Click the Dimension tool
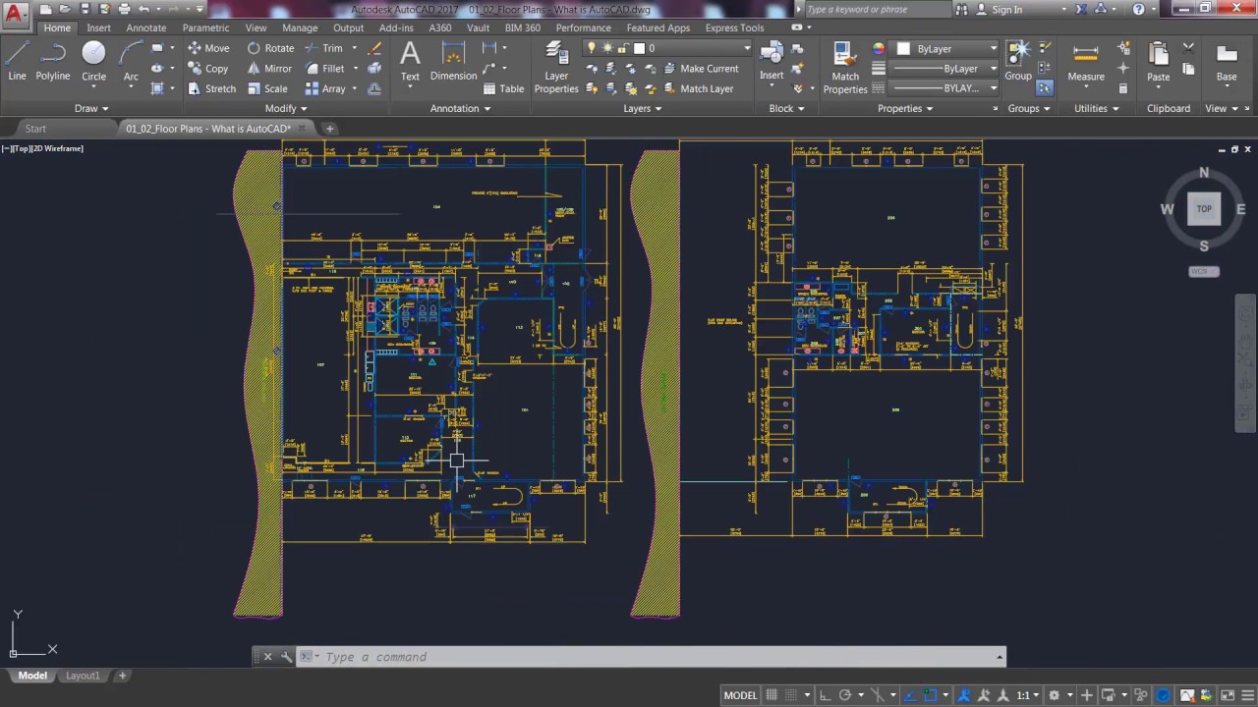1258x707 pixels. pos(453,61)
